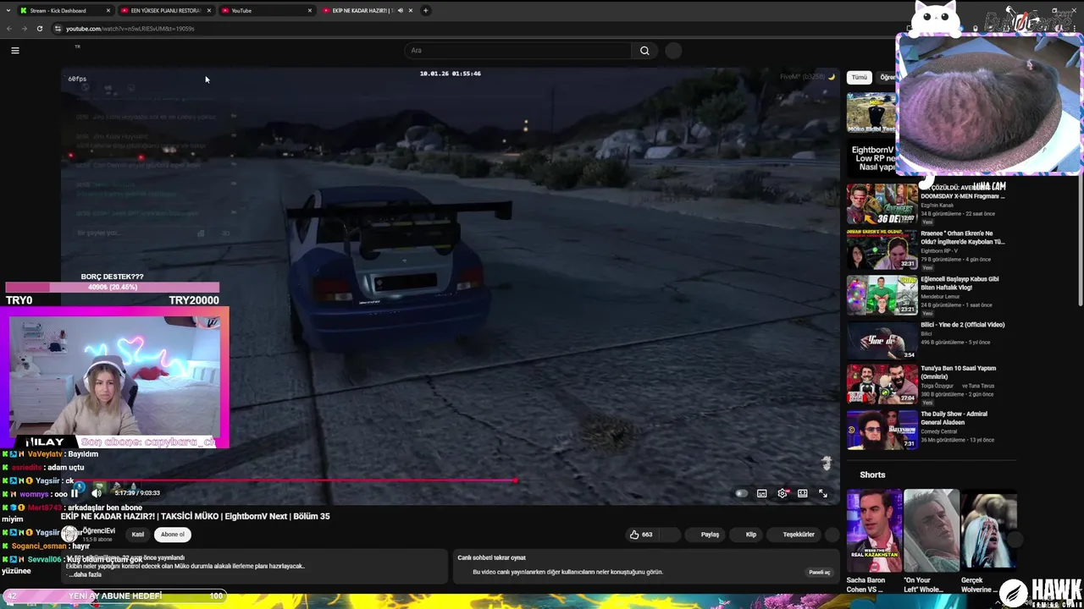Like the video showing 663 likes

point(641,535)
